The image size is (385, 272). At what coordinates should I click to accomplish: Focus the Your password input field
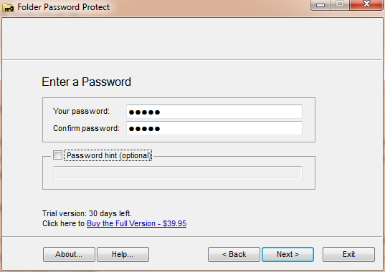(214, 112)
